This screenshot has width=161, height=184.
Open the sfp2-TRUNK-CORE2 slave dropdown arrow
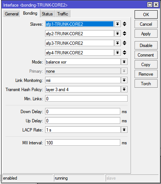(118, 33)
